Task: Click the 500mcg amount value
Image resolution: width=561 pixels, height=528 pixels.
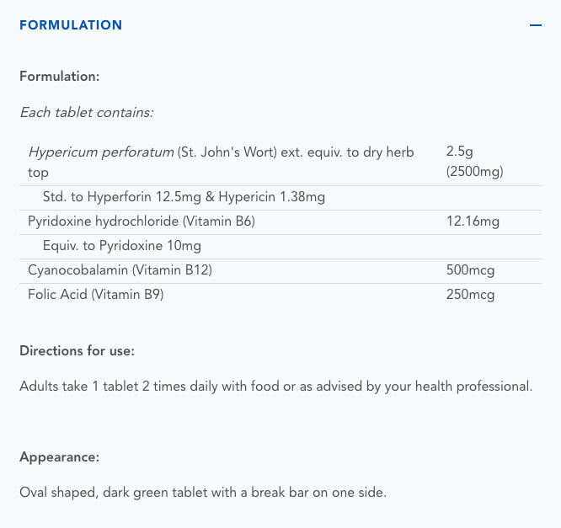Action: (470, 270)
